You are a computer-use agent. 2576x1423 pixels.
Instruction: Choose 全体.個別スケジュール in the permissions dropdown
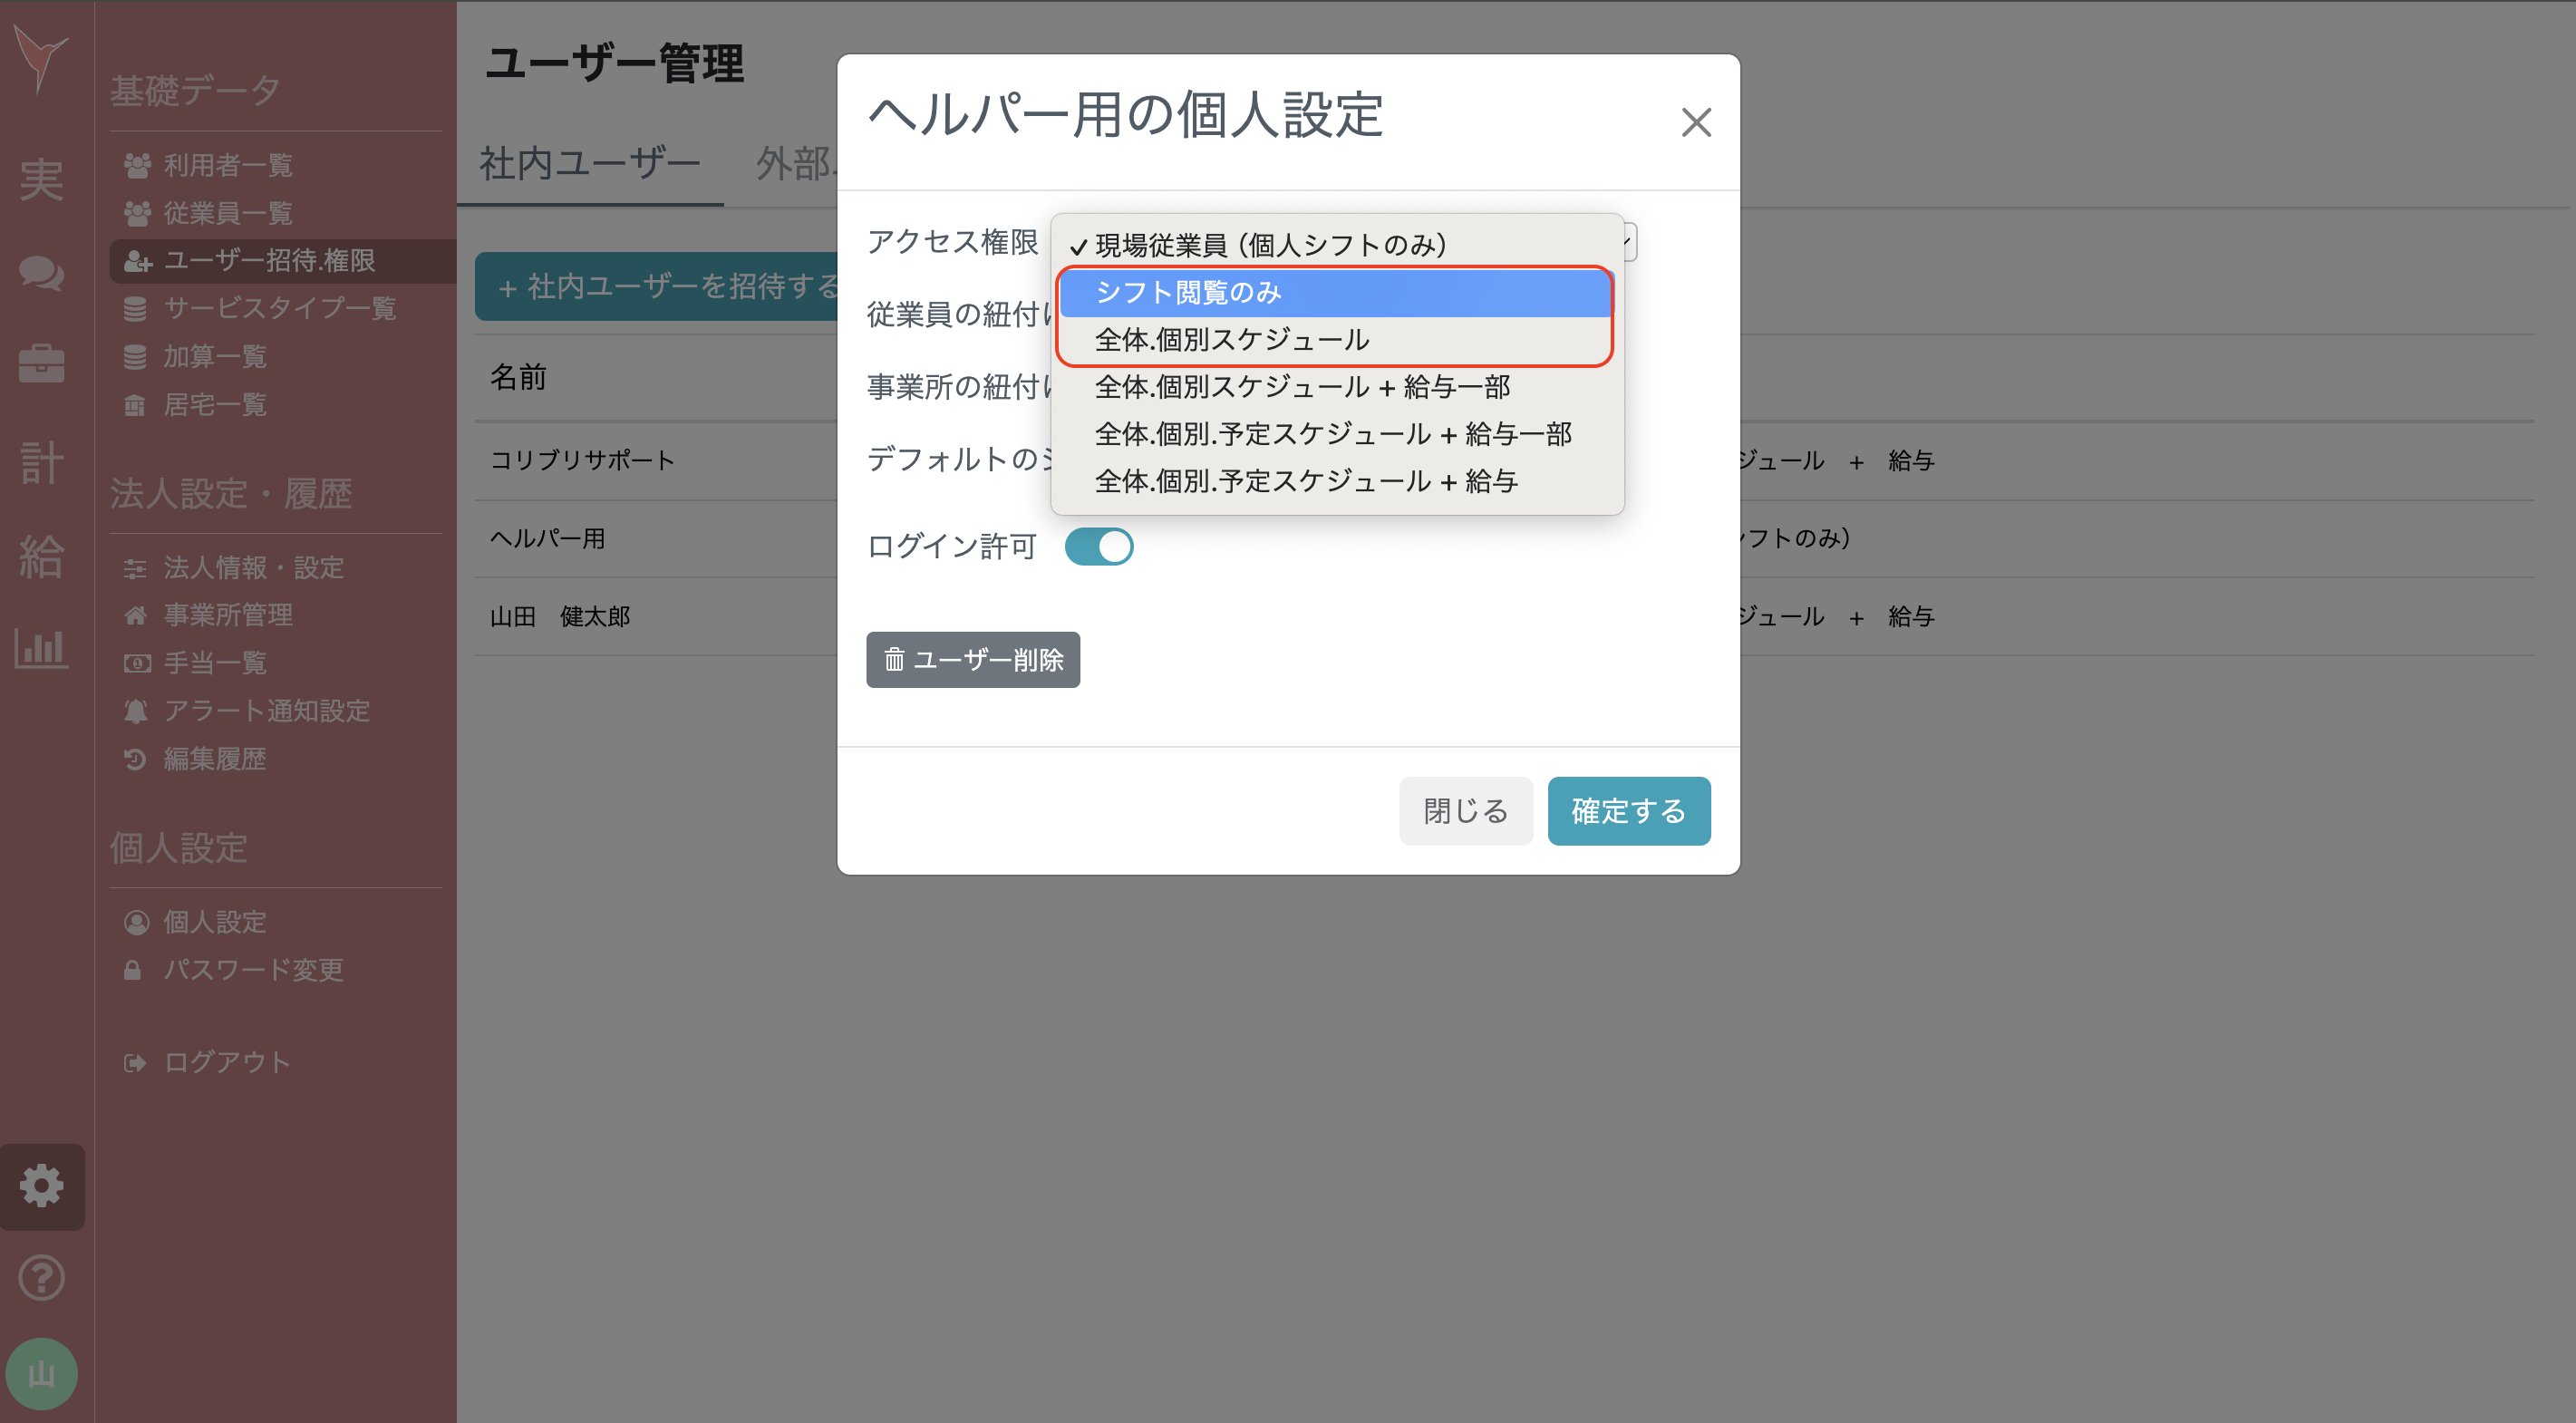(1234, 340)
